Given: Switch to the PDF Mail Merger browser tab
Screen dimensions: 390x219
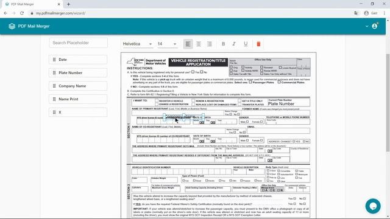Looking at the screenshot, I should tap(32, 4).
